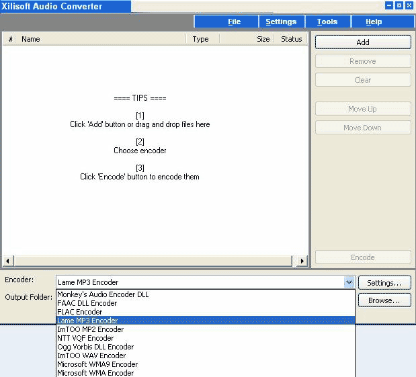This screenshot has width=416, height=377.
Task: Open the File menu
Action: pos(234,22)
